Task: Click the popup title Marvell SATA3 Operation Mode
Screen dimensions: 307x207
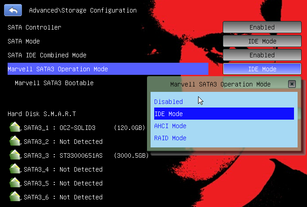Action: coord(220,84)
